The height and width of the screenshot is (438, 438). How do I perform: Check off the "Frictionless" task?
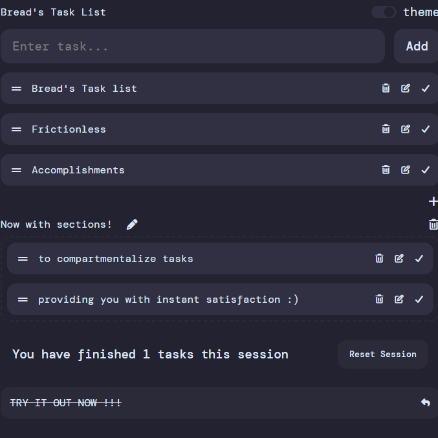[425, 129]
